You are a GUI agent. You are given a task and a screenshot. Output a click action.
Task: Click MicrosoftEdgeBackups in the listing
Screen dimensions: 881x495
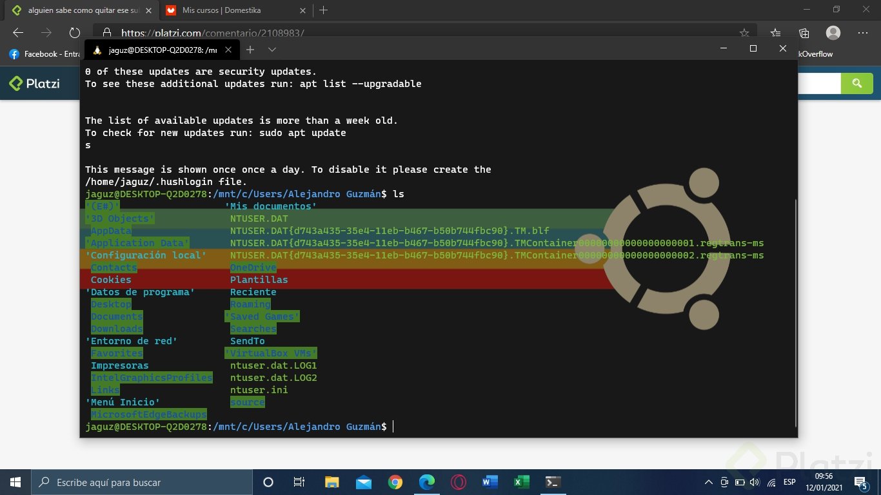149,414
